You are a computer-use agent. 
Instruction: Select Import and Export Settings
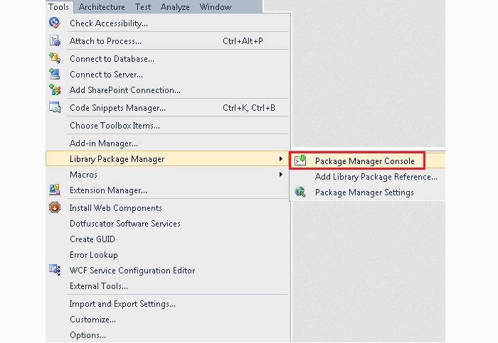point(122,304)
